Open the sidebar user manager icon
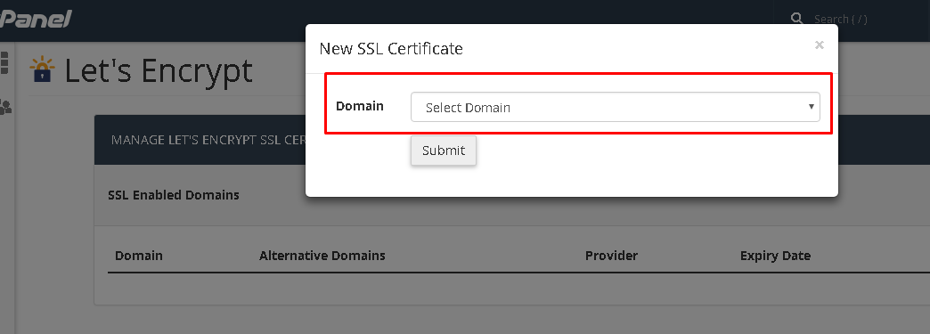Viewport: 930px width, 334px height. 5,107
